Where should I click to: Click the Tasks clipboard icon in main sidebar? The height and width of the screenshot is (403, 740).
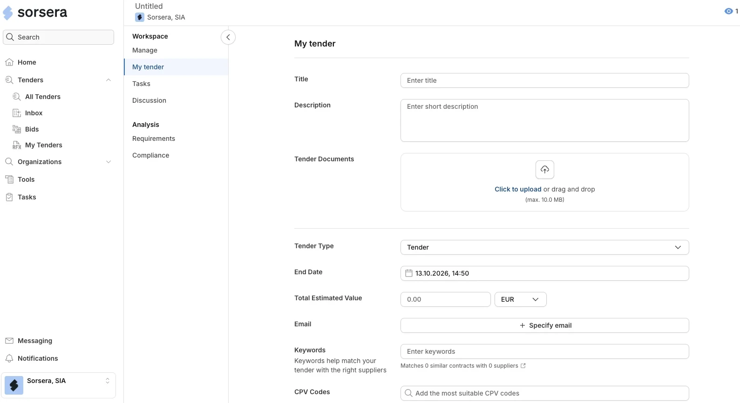pyautogui.click(x=9, y=197)
